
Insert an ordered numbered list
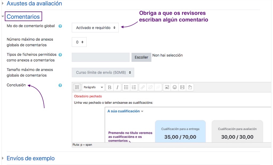click(x=134, y=87)
